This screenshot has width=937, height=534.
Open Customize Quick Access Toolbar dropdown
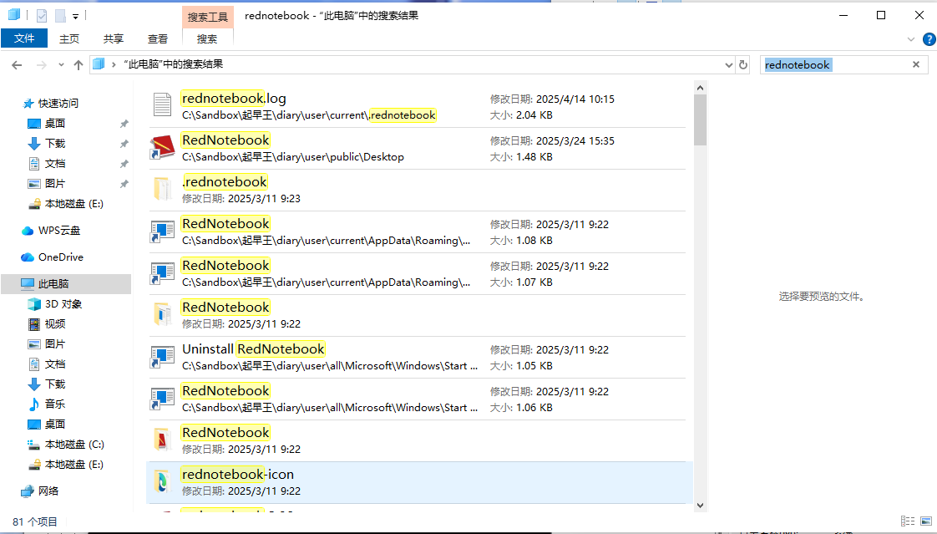click(75, 16)
